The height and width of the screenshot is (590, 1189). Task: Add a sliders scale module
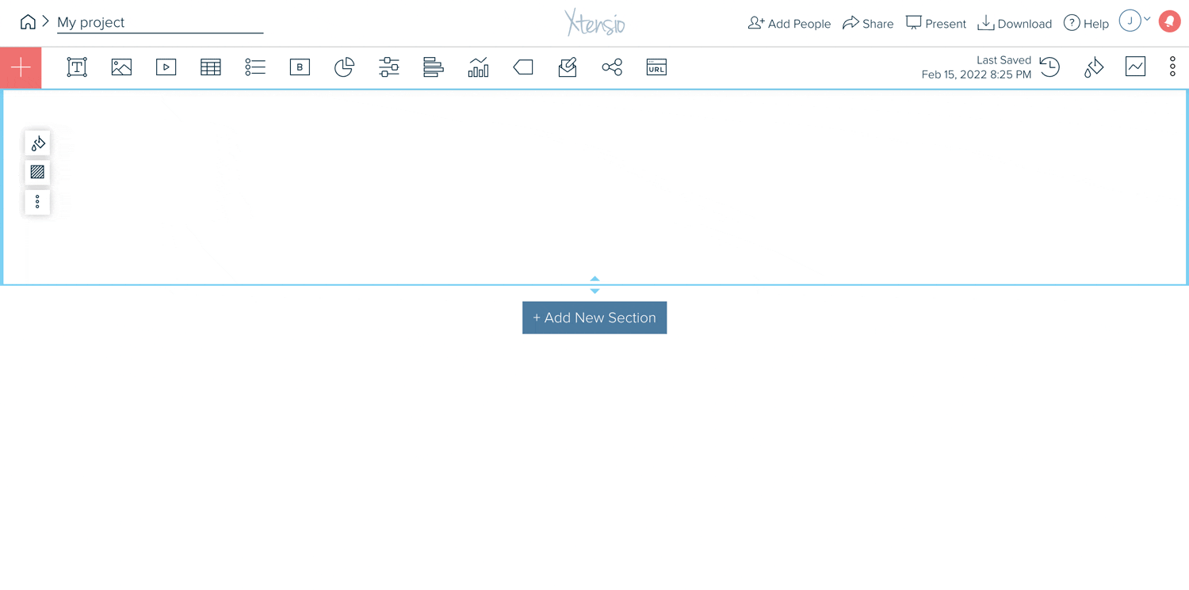(389, 67)
